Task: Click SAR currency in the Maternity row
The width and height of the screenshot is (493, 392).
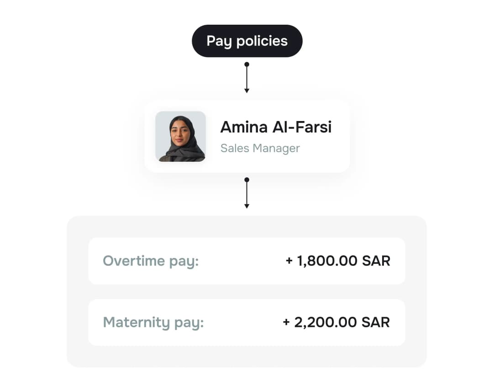Action: (x=376, y=322)
